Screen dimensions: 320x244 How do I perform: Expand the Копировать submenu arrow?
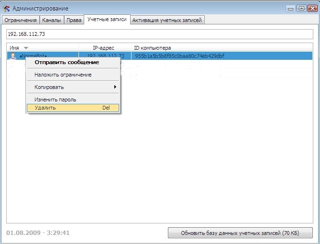115,87
